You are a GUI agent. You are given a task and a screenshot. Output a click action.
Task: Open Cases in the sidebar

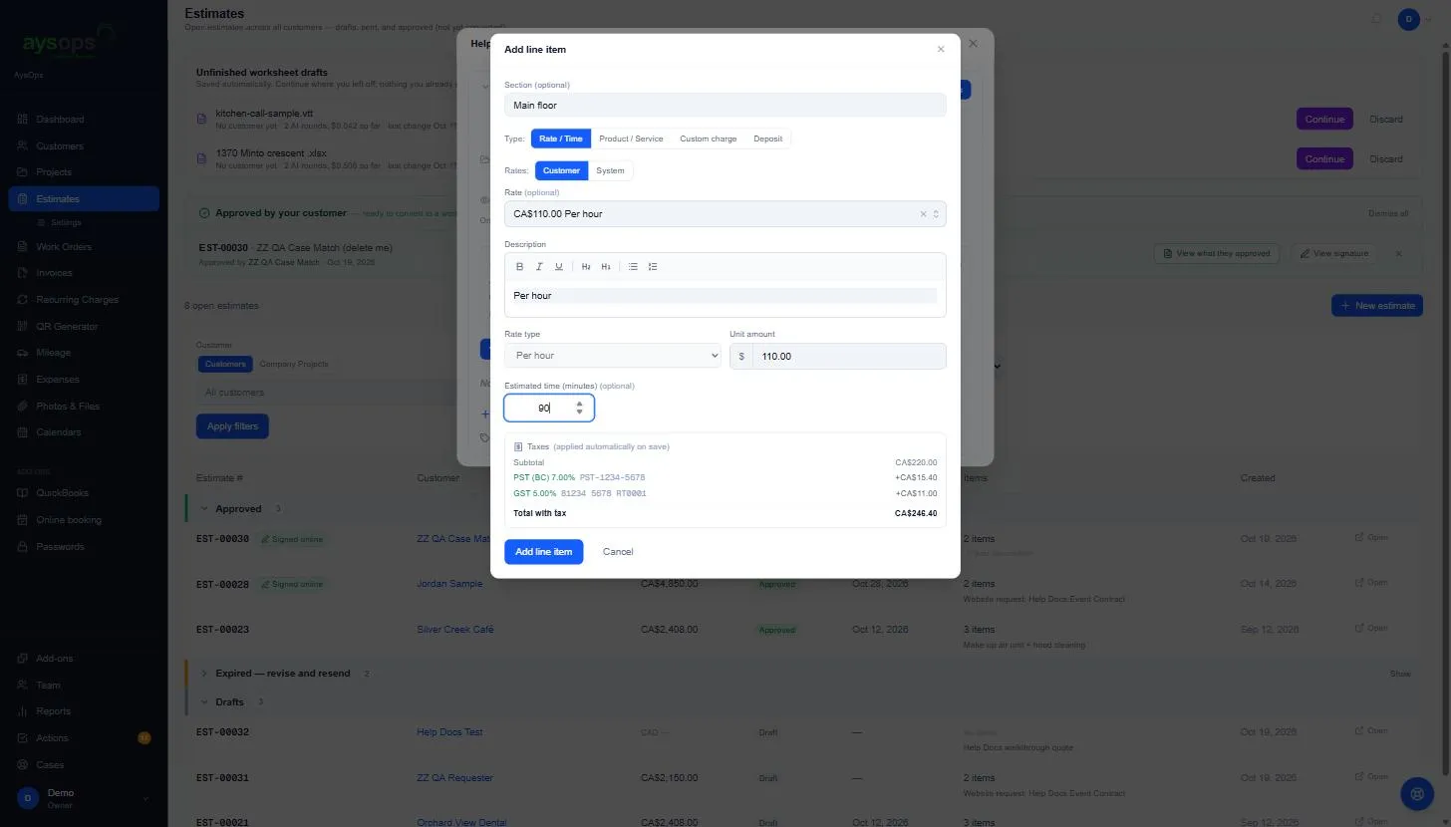click(84, 765)
